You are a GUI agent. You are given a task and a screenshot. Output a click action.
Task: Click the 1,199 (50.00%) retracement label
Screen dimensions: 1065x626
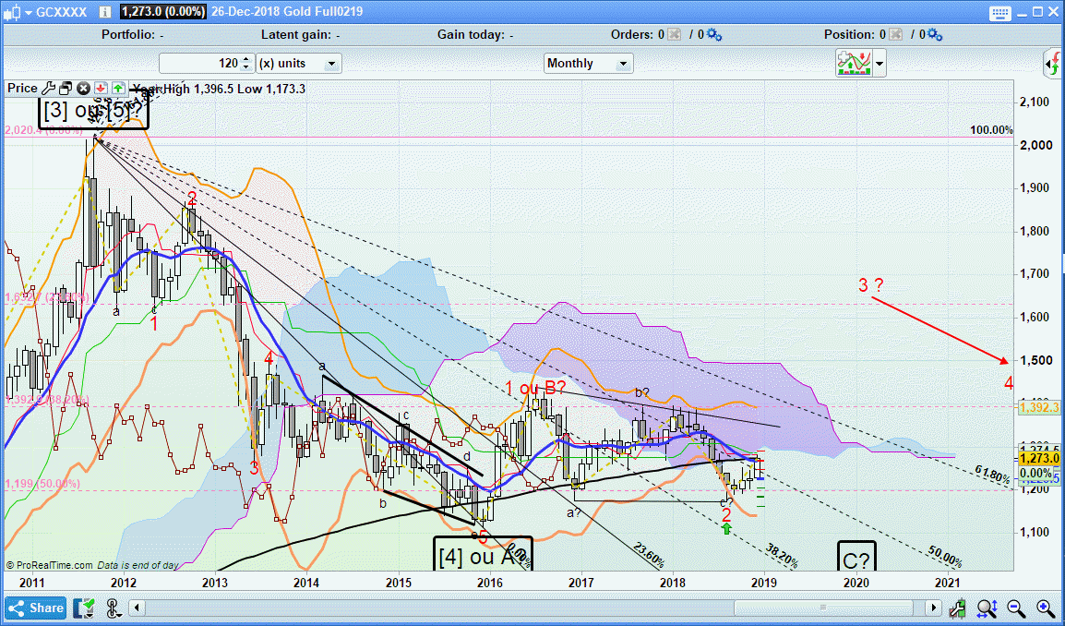pos(42,483)
